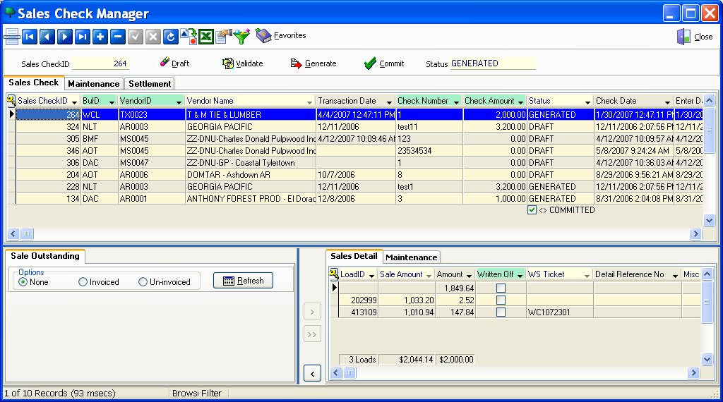This screenshot has width=723, height=402.
Task: Add a new record with plus icon
Action: pos(100,36)
